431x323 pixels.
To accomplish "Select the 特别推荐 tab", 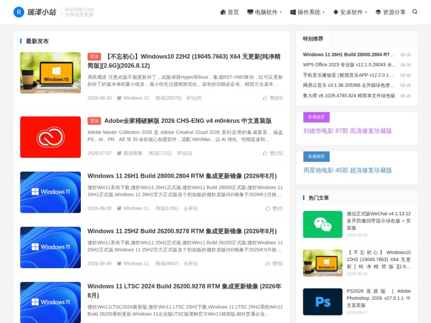I will coord(313,39).
